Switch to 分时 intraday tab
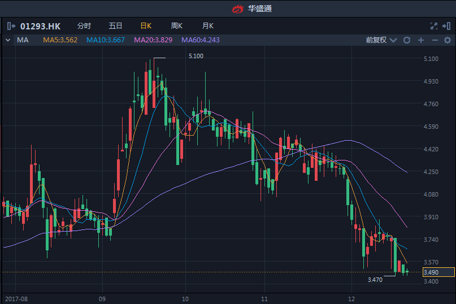 [x=84, y=26]
